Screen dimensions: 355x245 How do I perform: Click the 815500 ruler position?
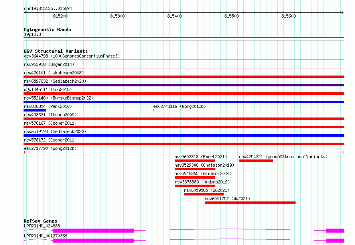pos(232,16)
